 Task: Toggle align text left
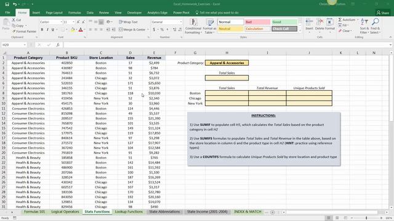[x=90, y=29]
